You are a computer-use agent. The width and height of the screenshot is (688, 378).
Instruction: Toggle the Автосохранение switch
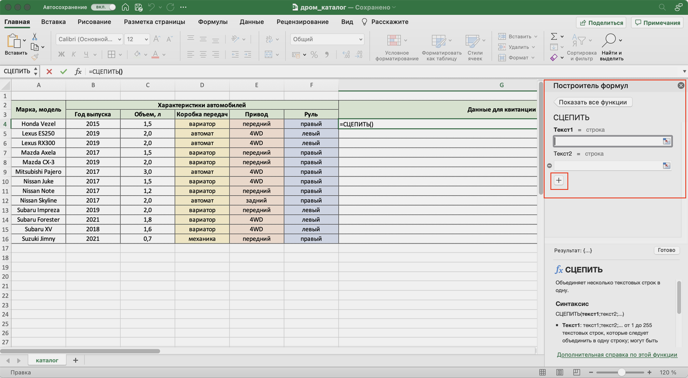tap(103, 7)
